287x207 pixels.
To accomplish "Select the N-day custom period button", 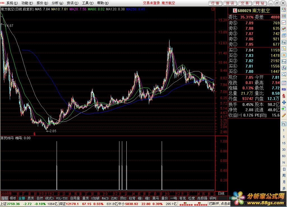I will 284,162.
